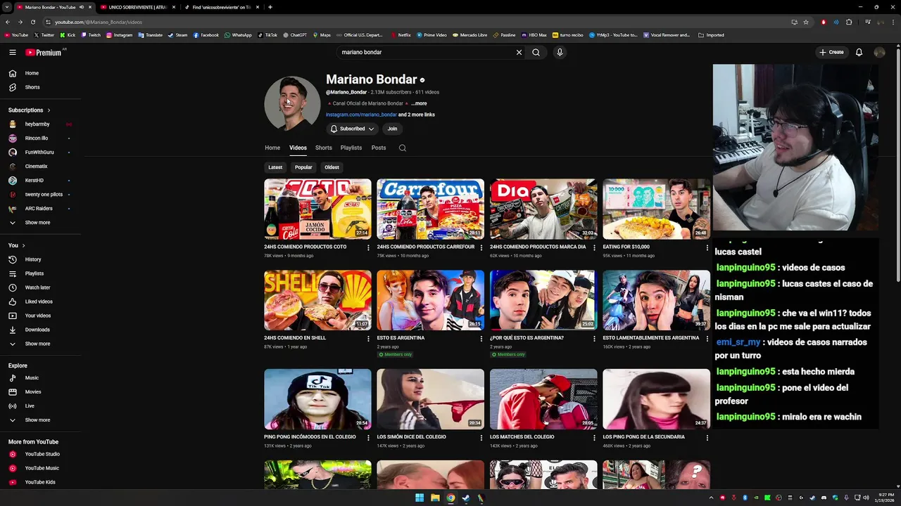Go to YouTube Premium home logo
901x506 pixels.
click(x=44, y=52)
